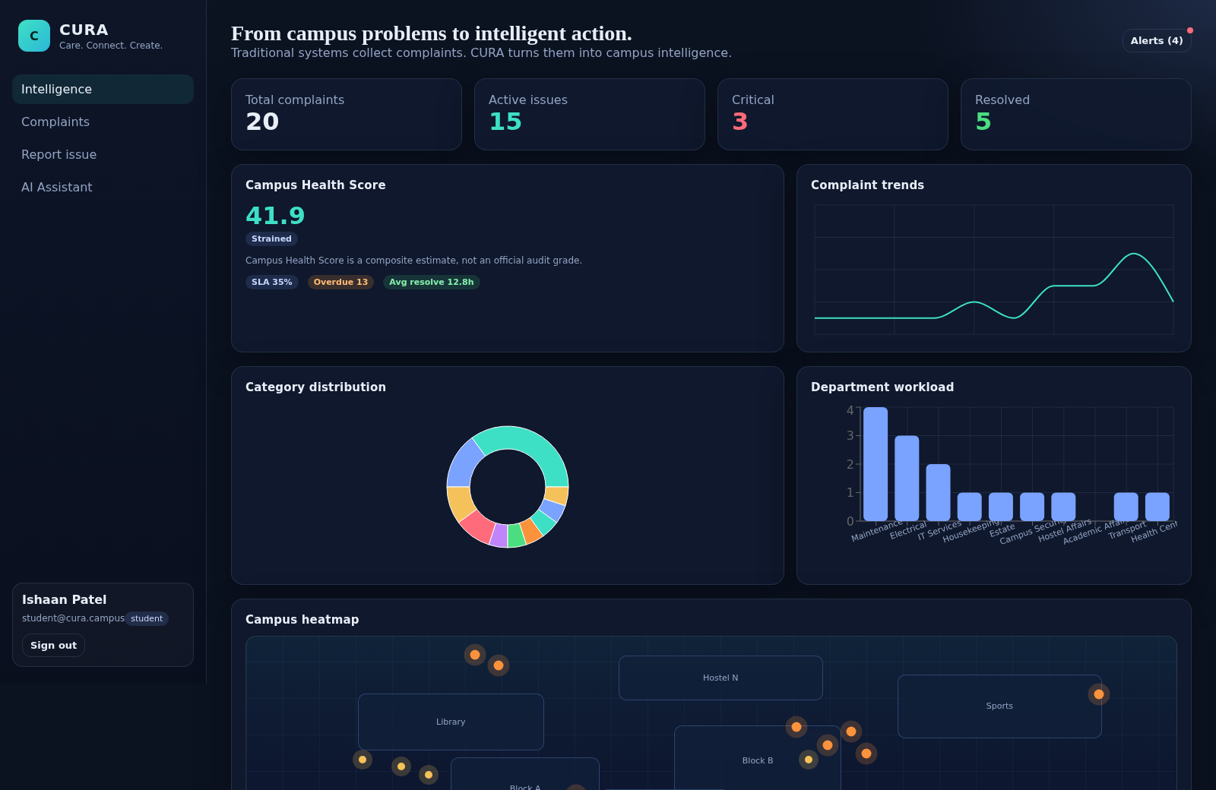The width and height of the screenshot is (1216, 790).
Task: Click the Campus heatmap heading
Action: click(x=302, y=619)
